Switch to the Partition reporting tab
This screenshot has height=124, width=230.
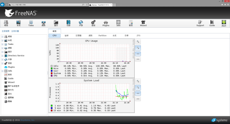(x=103, y=36)
